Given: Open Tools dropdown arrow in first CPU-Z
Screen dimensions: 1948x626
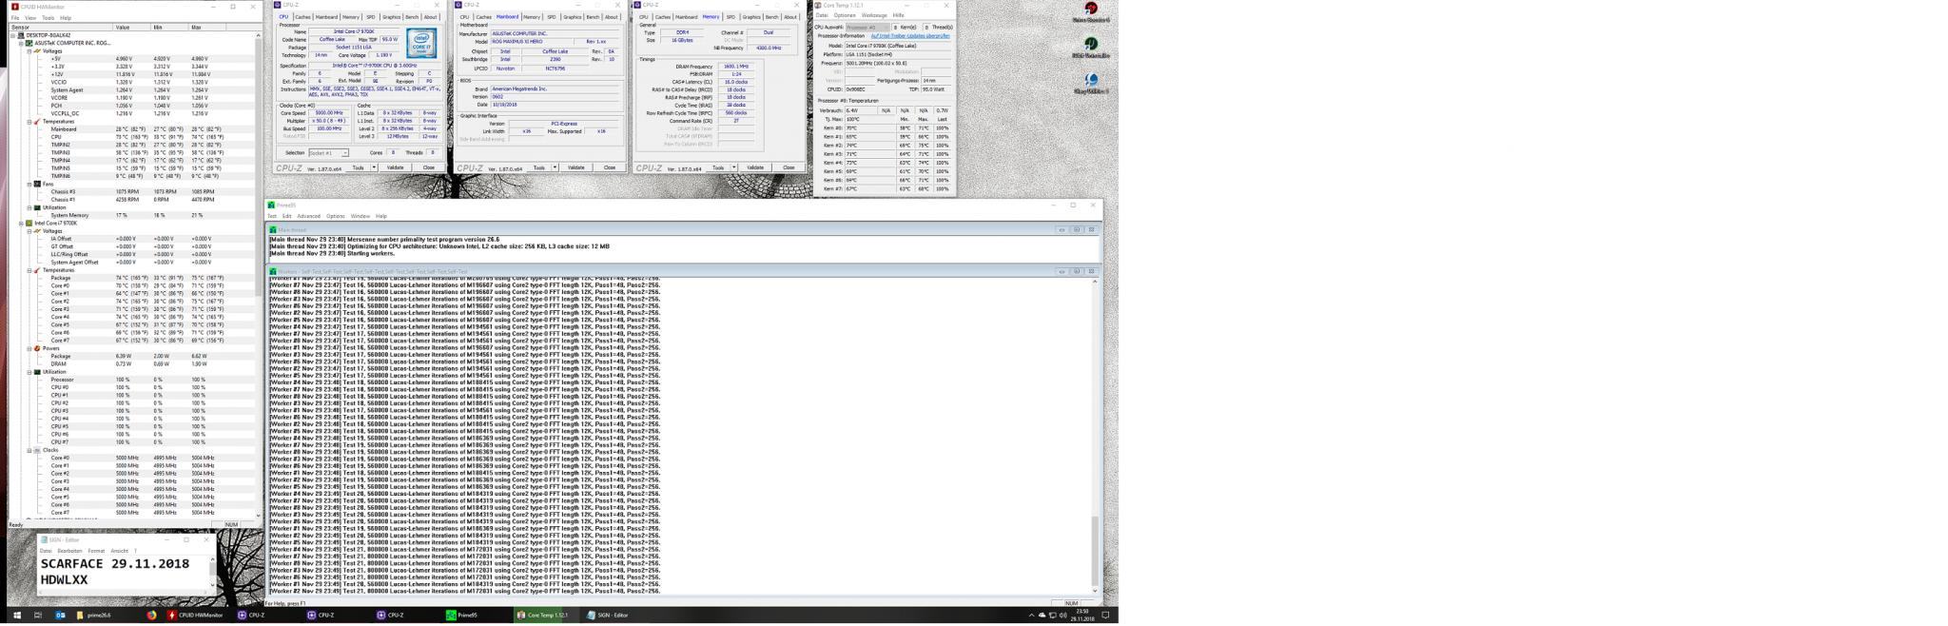Looking at the screenshot, I should pos(374,167).
